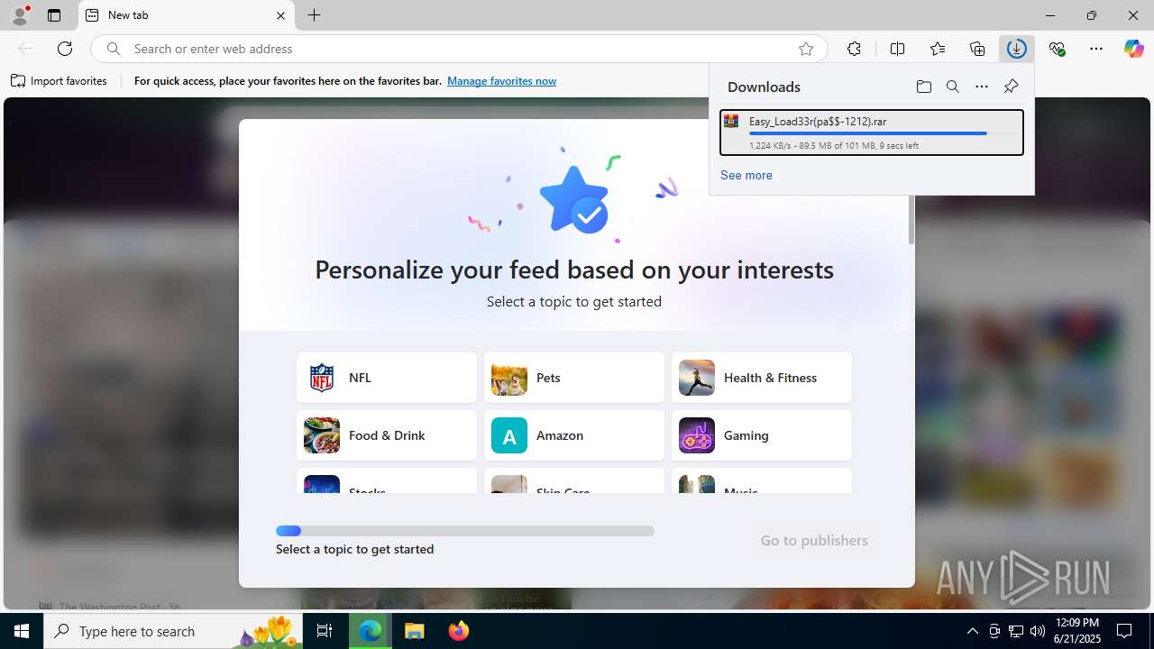Viewport: 1154px width, 649px height.
Task: Open the volume control in tray
Action: pyautogui.click(x=1038, y=631)
